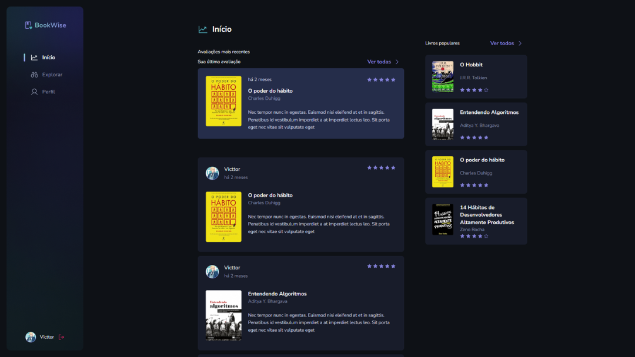Click the BookWise logo icon
635x357 pixels.
[28, 25]
